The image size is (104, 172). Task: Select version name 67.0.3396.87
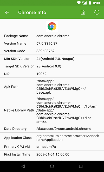tap(47, 43)
